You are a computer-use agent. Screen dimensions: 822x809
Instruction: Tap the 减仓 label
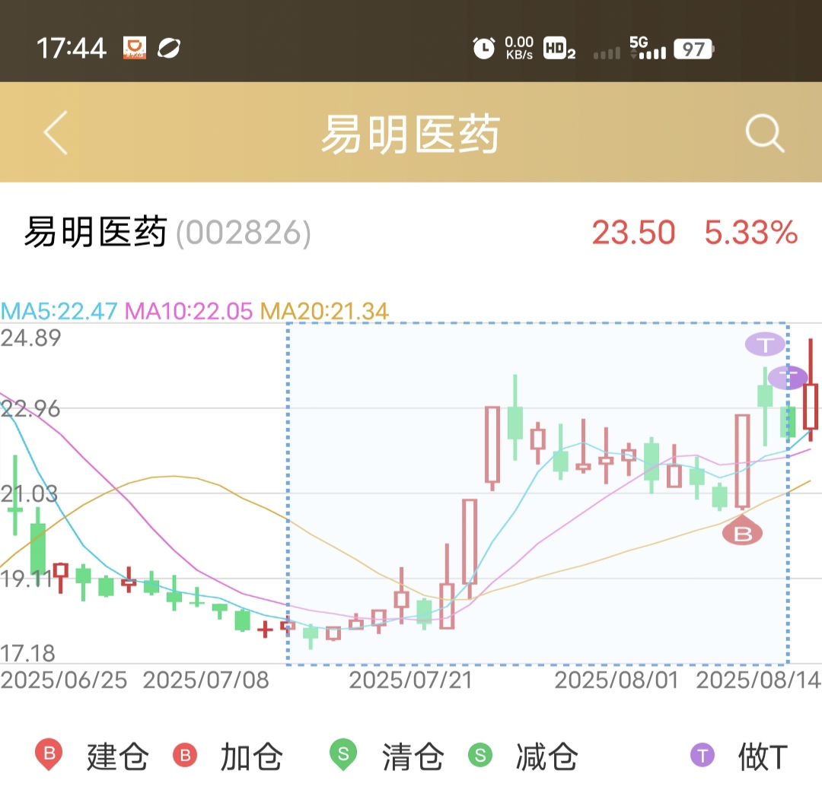point(546,757)
